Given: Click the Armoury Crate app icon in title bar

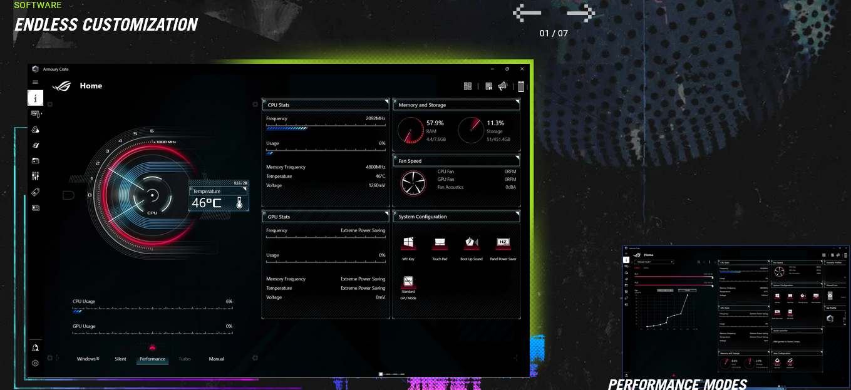Looking at the screenshot, I should [x=36, y=69].
